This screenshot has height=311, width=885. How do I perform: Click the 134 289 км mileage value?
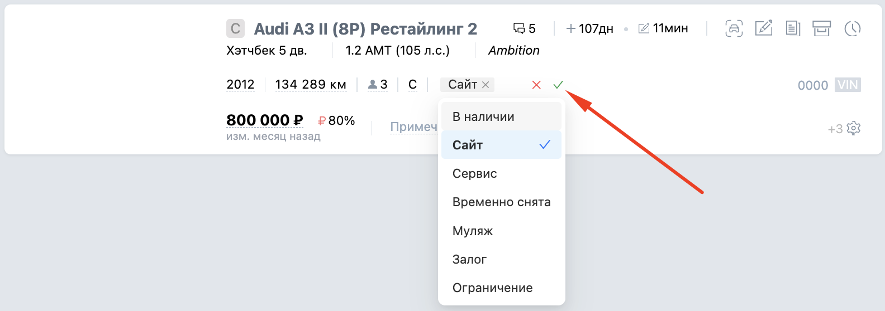coord(311,85)
